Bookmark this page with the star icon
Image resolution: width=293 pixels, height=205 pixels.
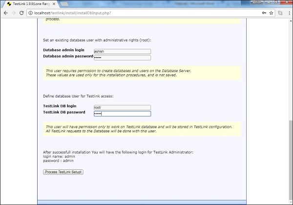click(272, 12)
